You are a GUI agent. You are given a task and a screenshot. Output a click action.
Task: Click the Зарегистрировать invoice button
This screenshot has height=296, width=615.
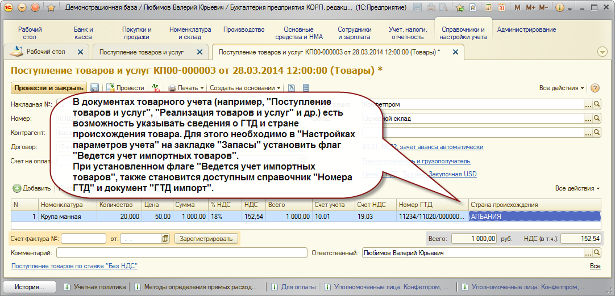[206, 238]
